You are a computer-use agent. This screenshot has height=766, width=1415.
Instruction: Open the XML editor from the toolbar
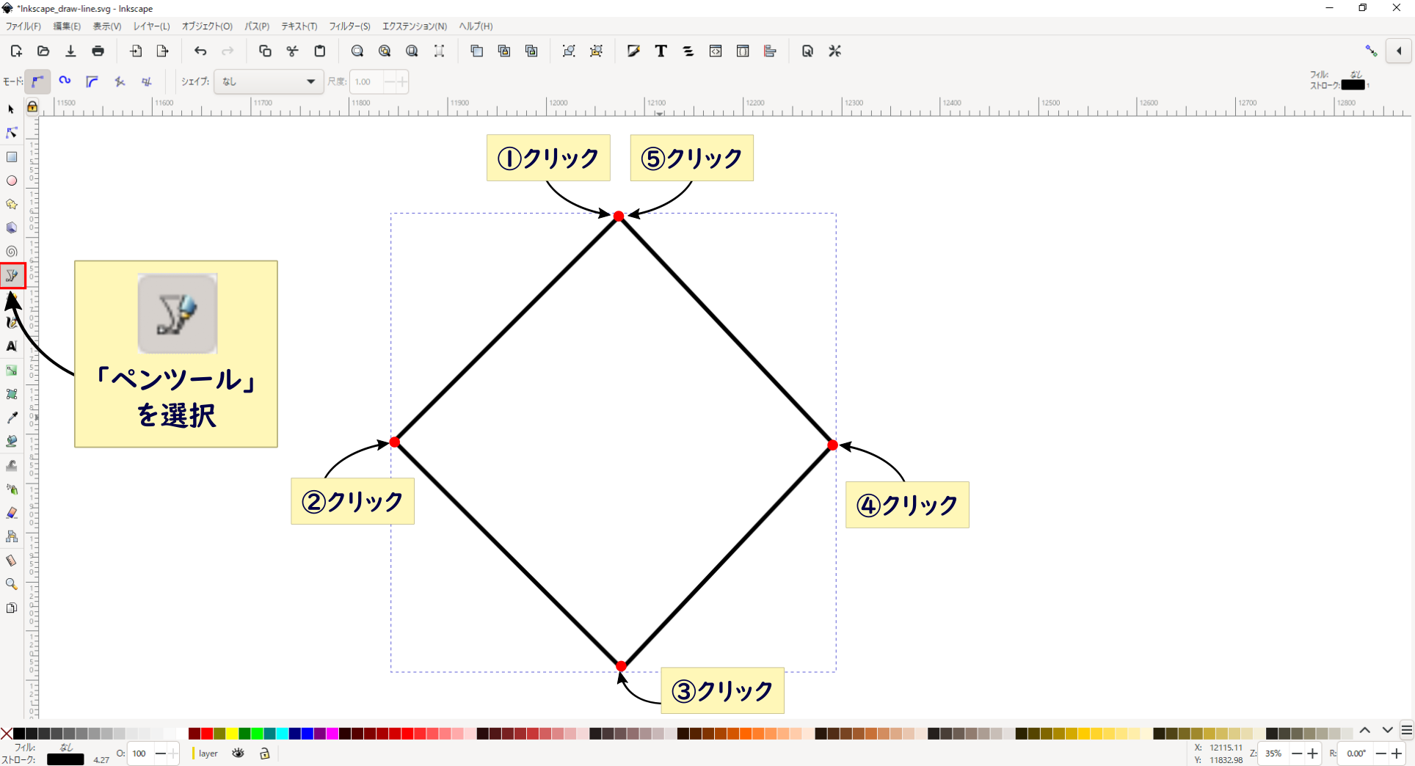(x=715, y=51)
